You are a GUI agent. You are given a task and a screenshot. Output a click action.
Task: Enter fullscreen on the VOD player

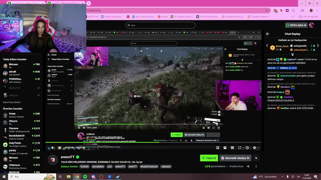pos(240,148)
